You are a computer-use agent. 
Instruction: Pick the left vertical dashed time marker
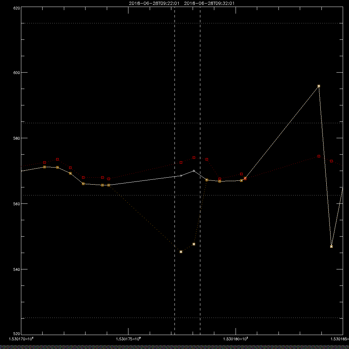175,171
